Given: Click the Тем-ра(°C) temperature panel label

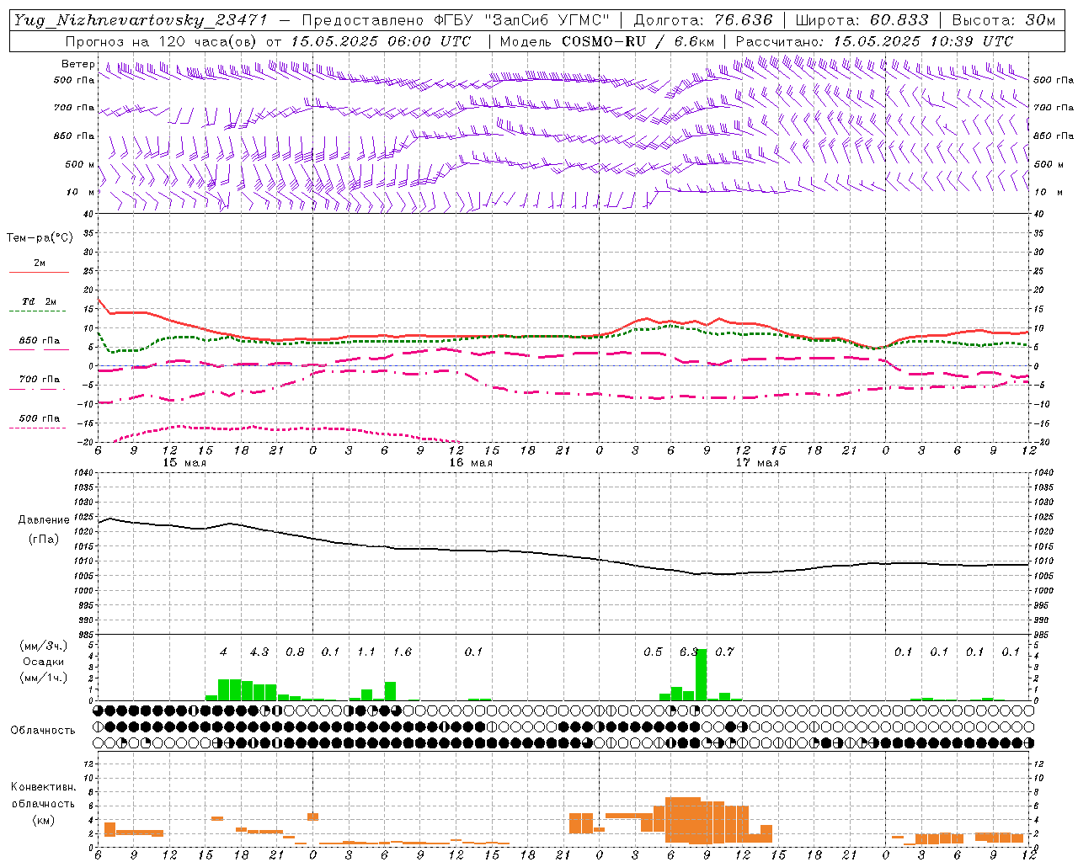Looking at the screenshot, I should [x=40, y=237].
